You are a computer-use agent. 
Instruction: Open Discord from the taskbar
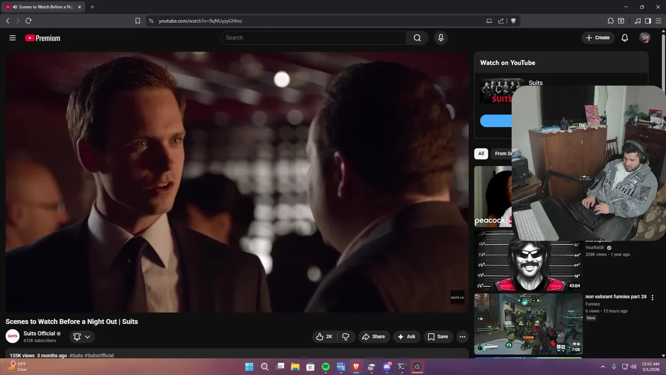point(387,367)
